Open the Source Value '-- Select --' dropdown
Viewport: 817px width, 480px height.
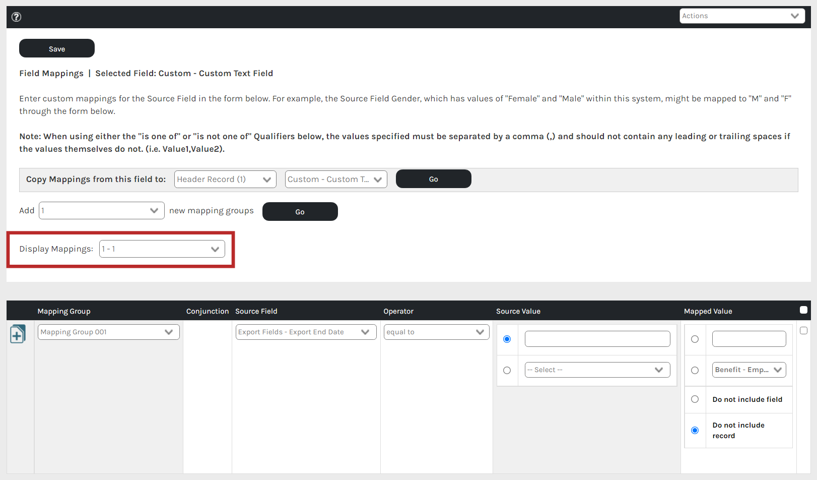tap(597, 370)
